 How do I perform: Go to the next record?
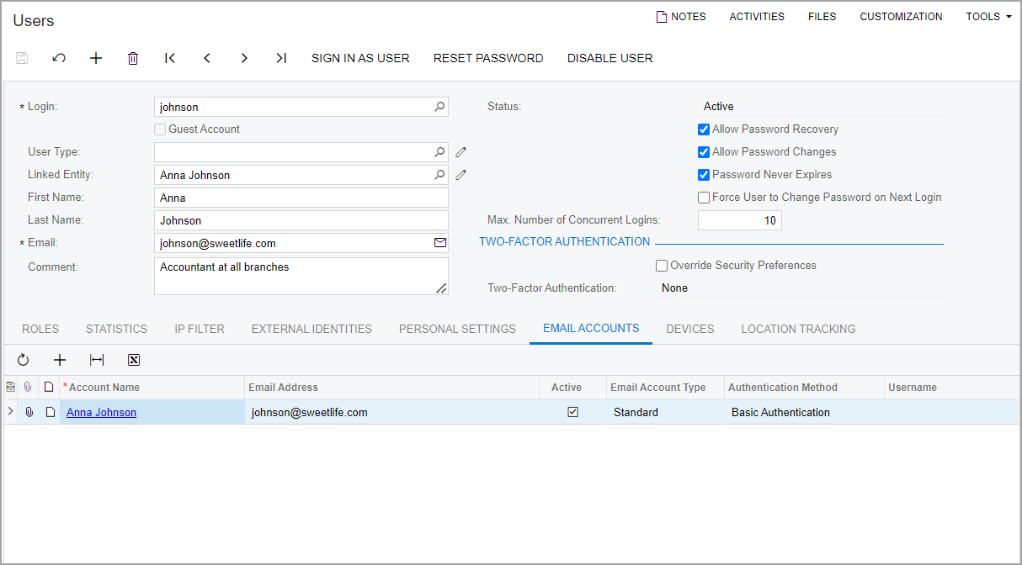(244, 58)
